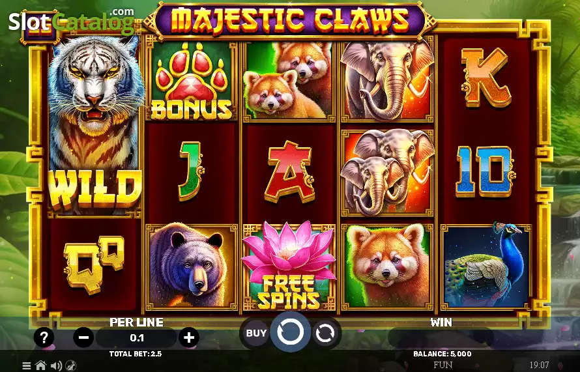580x372 pixels.
Task: Click the peacock symbol on the reels
Action: [486, 266]
